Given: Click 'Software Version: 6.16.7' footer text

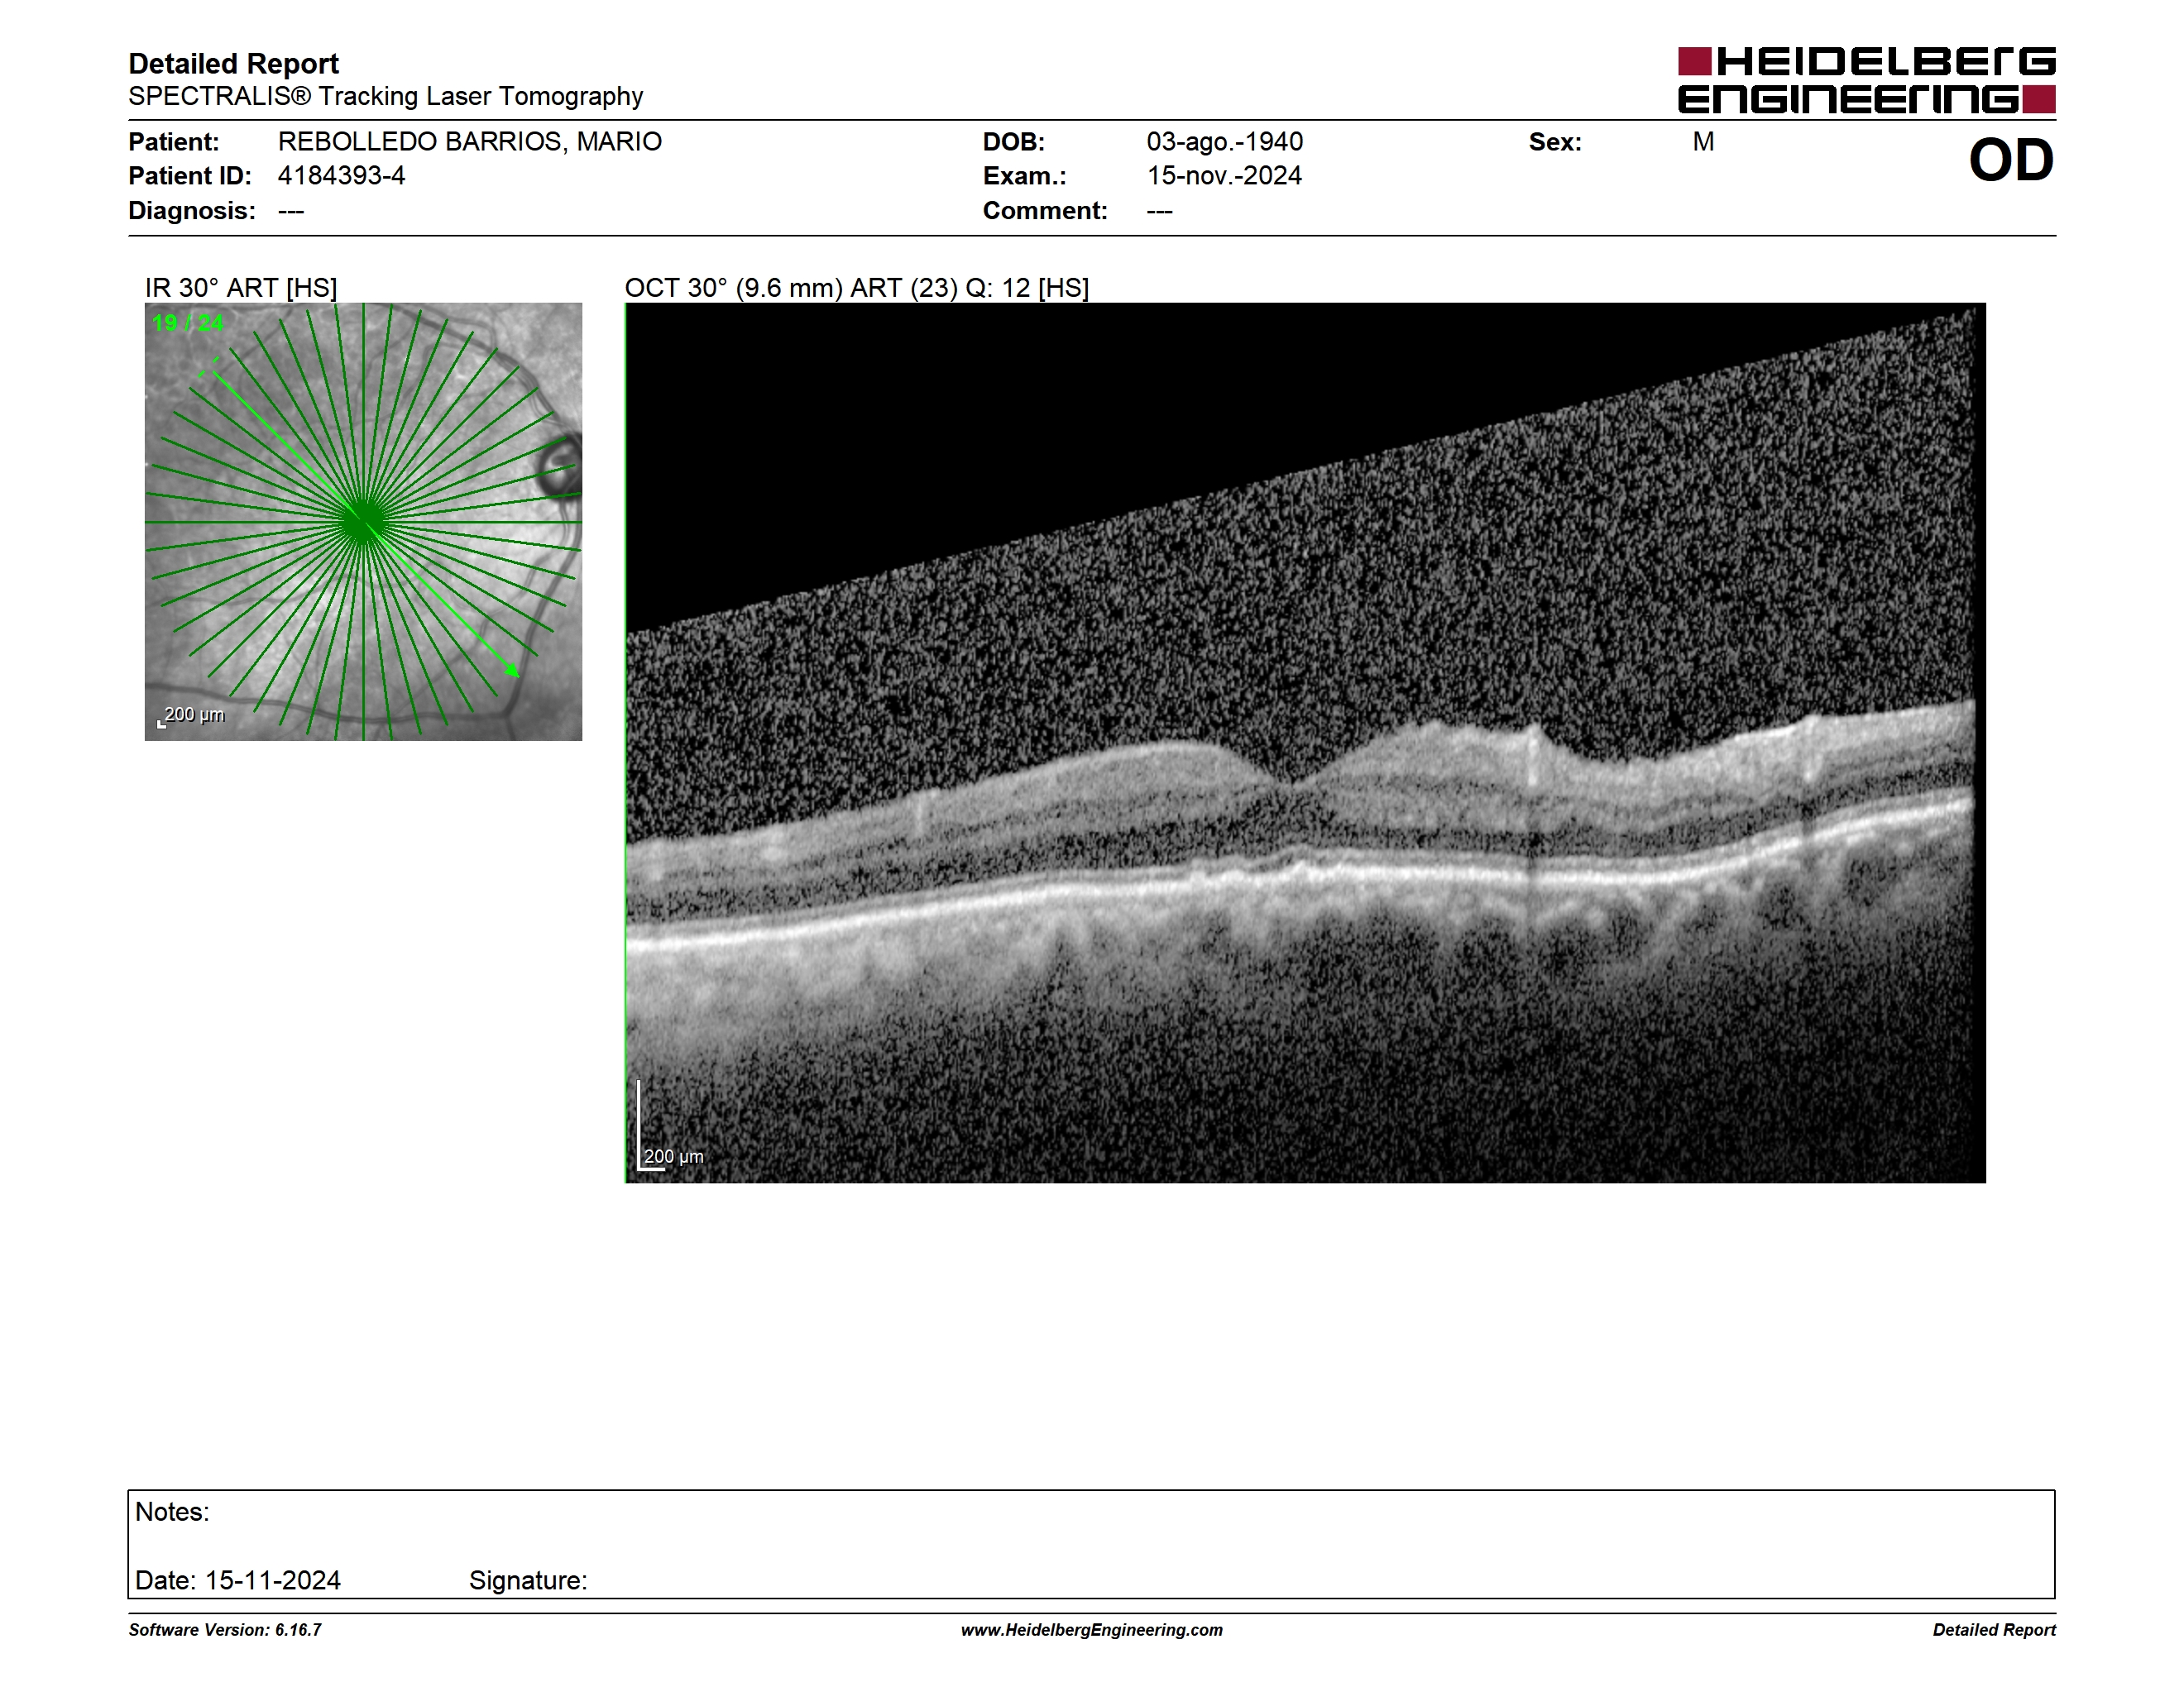Looking at the screenshot, I should pyautogui.click(x=225, y=1630).
